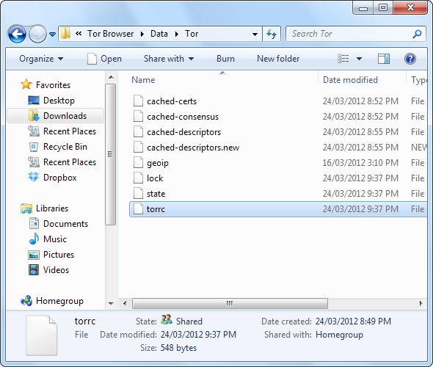Screen dimensions: 433x367
Task: Click the Data breadcrumb segment
Action: point(159,34)
